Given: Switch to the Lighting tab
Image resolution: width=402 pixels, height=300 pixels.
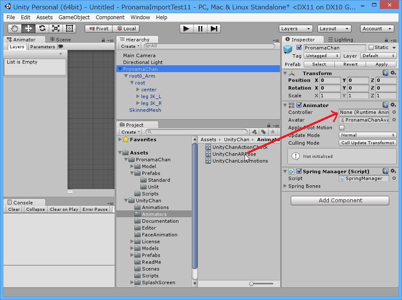Looking at the screenshot, I should point(343,40).
